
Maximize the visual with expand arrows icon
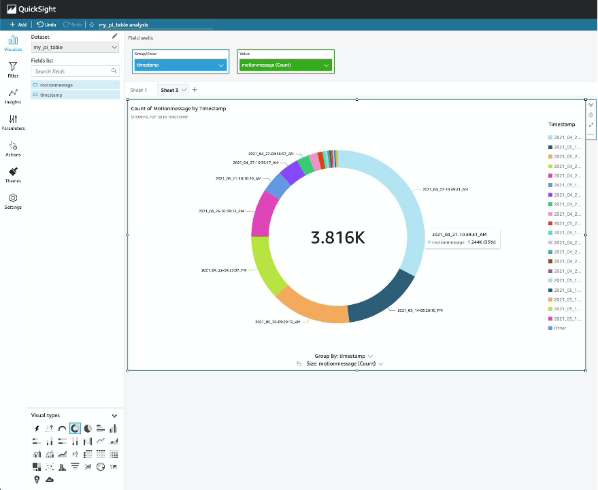click(591, 125)
